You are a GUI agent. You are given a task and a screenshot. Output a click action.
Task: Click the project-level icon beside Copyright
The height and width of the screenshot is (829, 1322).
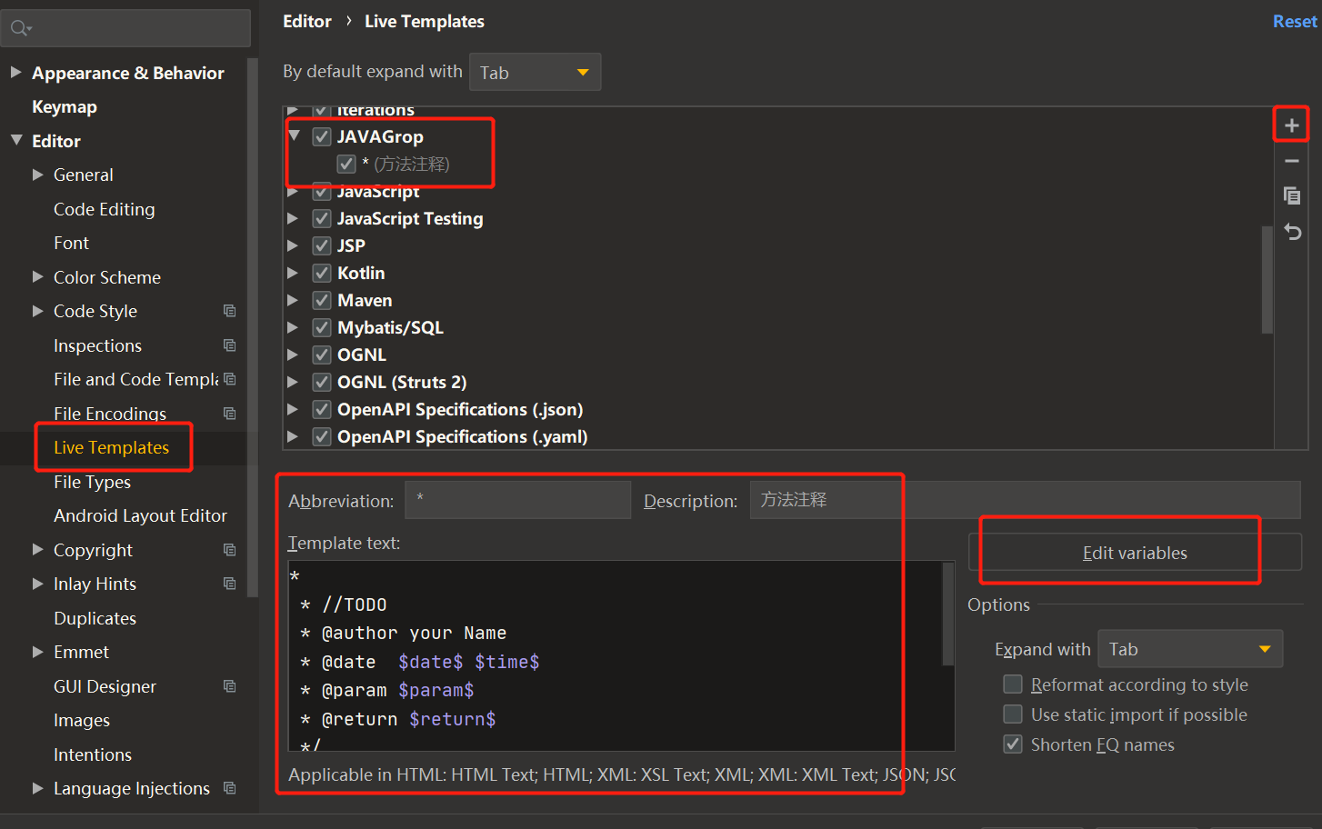pyautogui.click(x=230, y=550)
